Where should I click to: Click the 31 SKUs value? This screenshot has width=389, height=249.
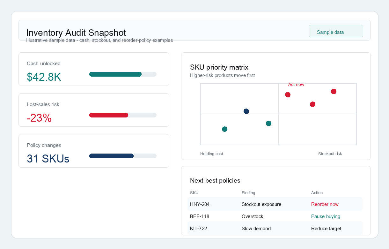point(48,159)
